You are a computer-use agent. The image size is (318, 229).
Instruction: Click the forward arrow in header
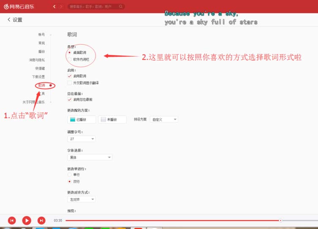(x=61, y=6)
